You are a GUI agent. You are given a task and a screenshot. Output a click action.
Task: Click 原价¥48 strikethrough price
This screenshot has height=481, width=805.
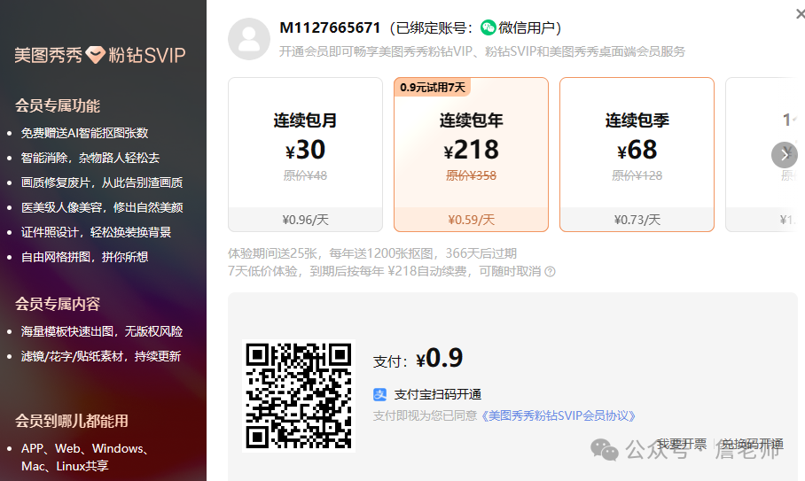click(306, 176)
